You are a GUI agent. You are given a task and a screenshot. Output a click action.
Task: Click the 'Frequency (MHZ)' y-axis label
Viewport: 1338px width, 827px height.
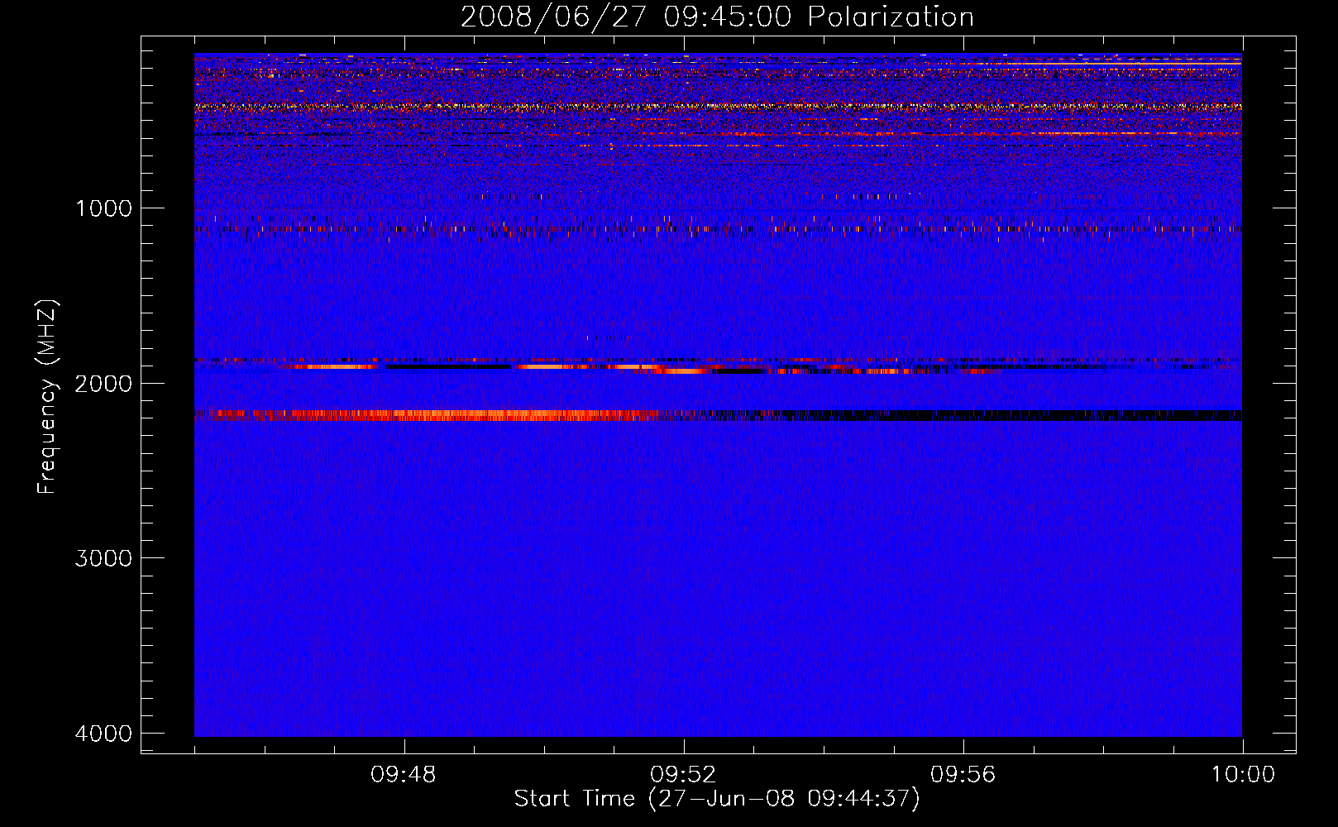tap(47, 397)
